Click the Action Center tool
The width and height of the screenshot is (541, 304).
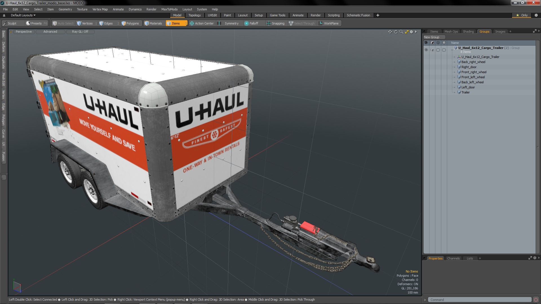[202, 23]
